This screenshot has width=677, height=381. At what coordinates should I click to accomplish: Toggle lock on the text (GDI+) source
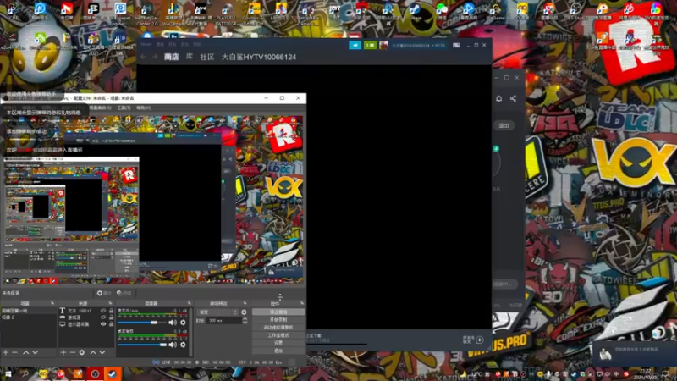tap(111, 311)
